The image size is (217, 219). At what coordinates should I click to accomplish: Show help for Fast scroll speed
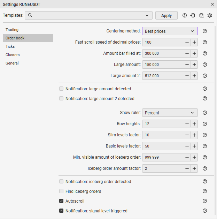click(205, 42)
